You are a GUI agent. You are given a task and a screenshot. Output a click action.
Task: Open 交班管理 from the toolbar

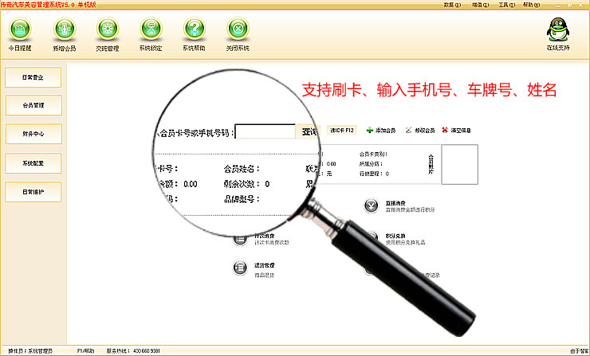point(108,29)
